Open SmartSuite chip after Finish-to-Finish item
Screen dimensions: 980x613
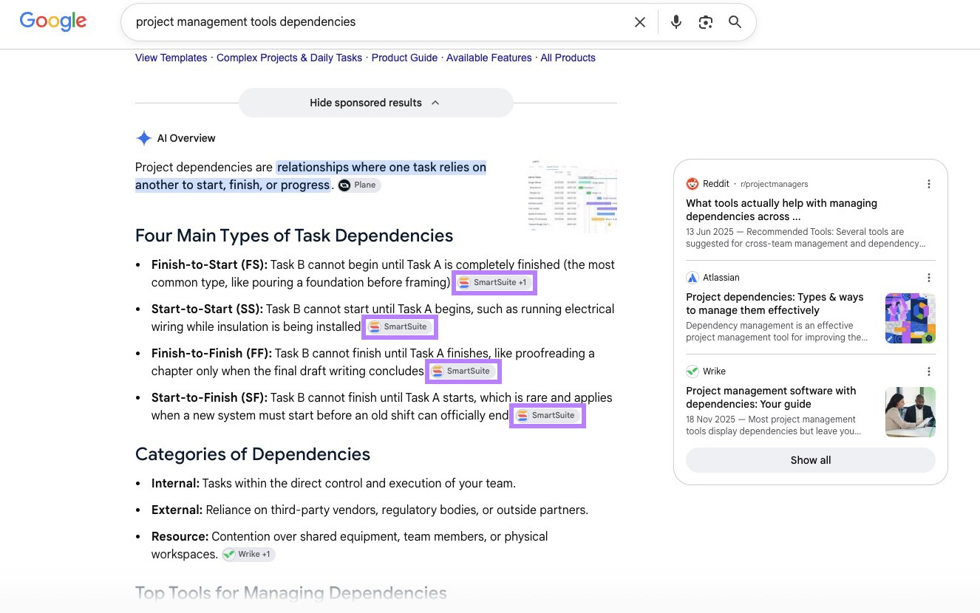pyautogui.click(x=463, y=371)
